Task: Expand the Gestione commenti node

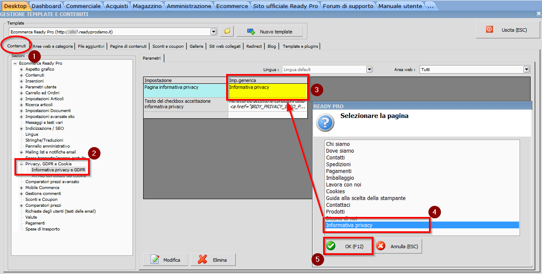Action: pyautogui.click(x=21, y=194)
